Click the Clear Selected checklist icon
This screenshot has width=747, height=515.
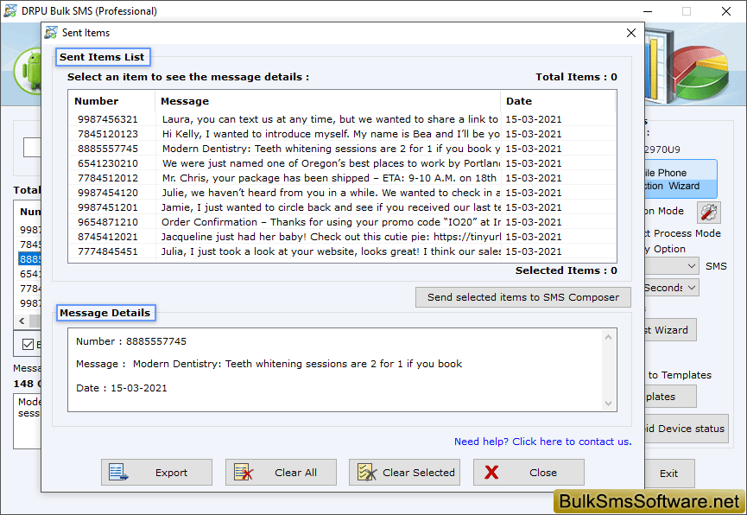click(367, 472)
